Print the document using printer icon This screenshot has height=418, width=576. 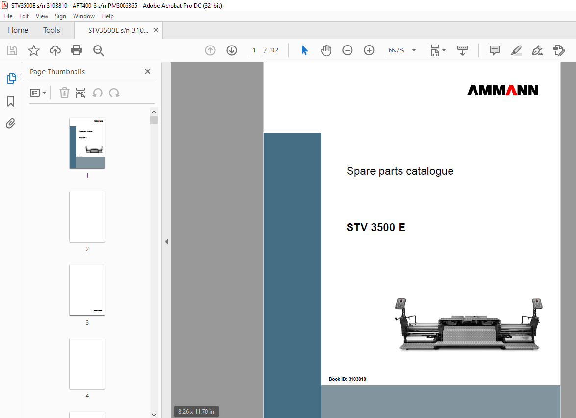[x=76, y=50]
